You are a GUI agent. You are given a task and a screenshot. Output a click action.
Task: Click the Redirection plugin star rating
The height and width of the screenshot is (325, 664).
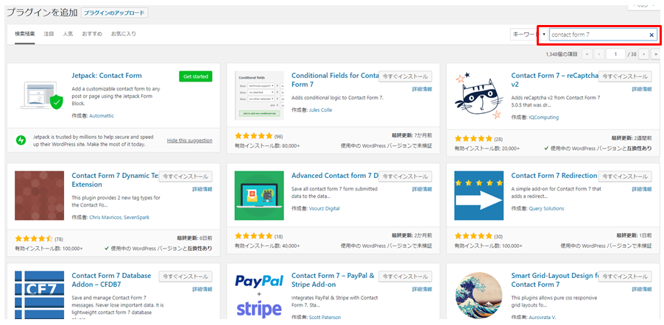click(x=473, y=236)
